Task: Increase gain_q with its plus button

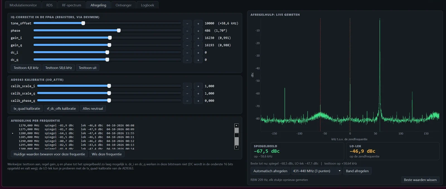Action: (x=198, y=45)
